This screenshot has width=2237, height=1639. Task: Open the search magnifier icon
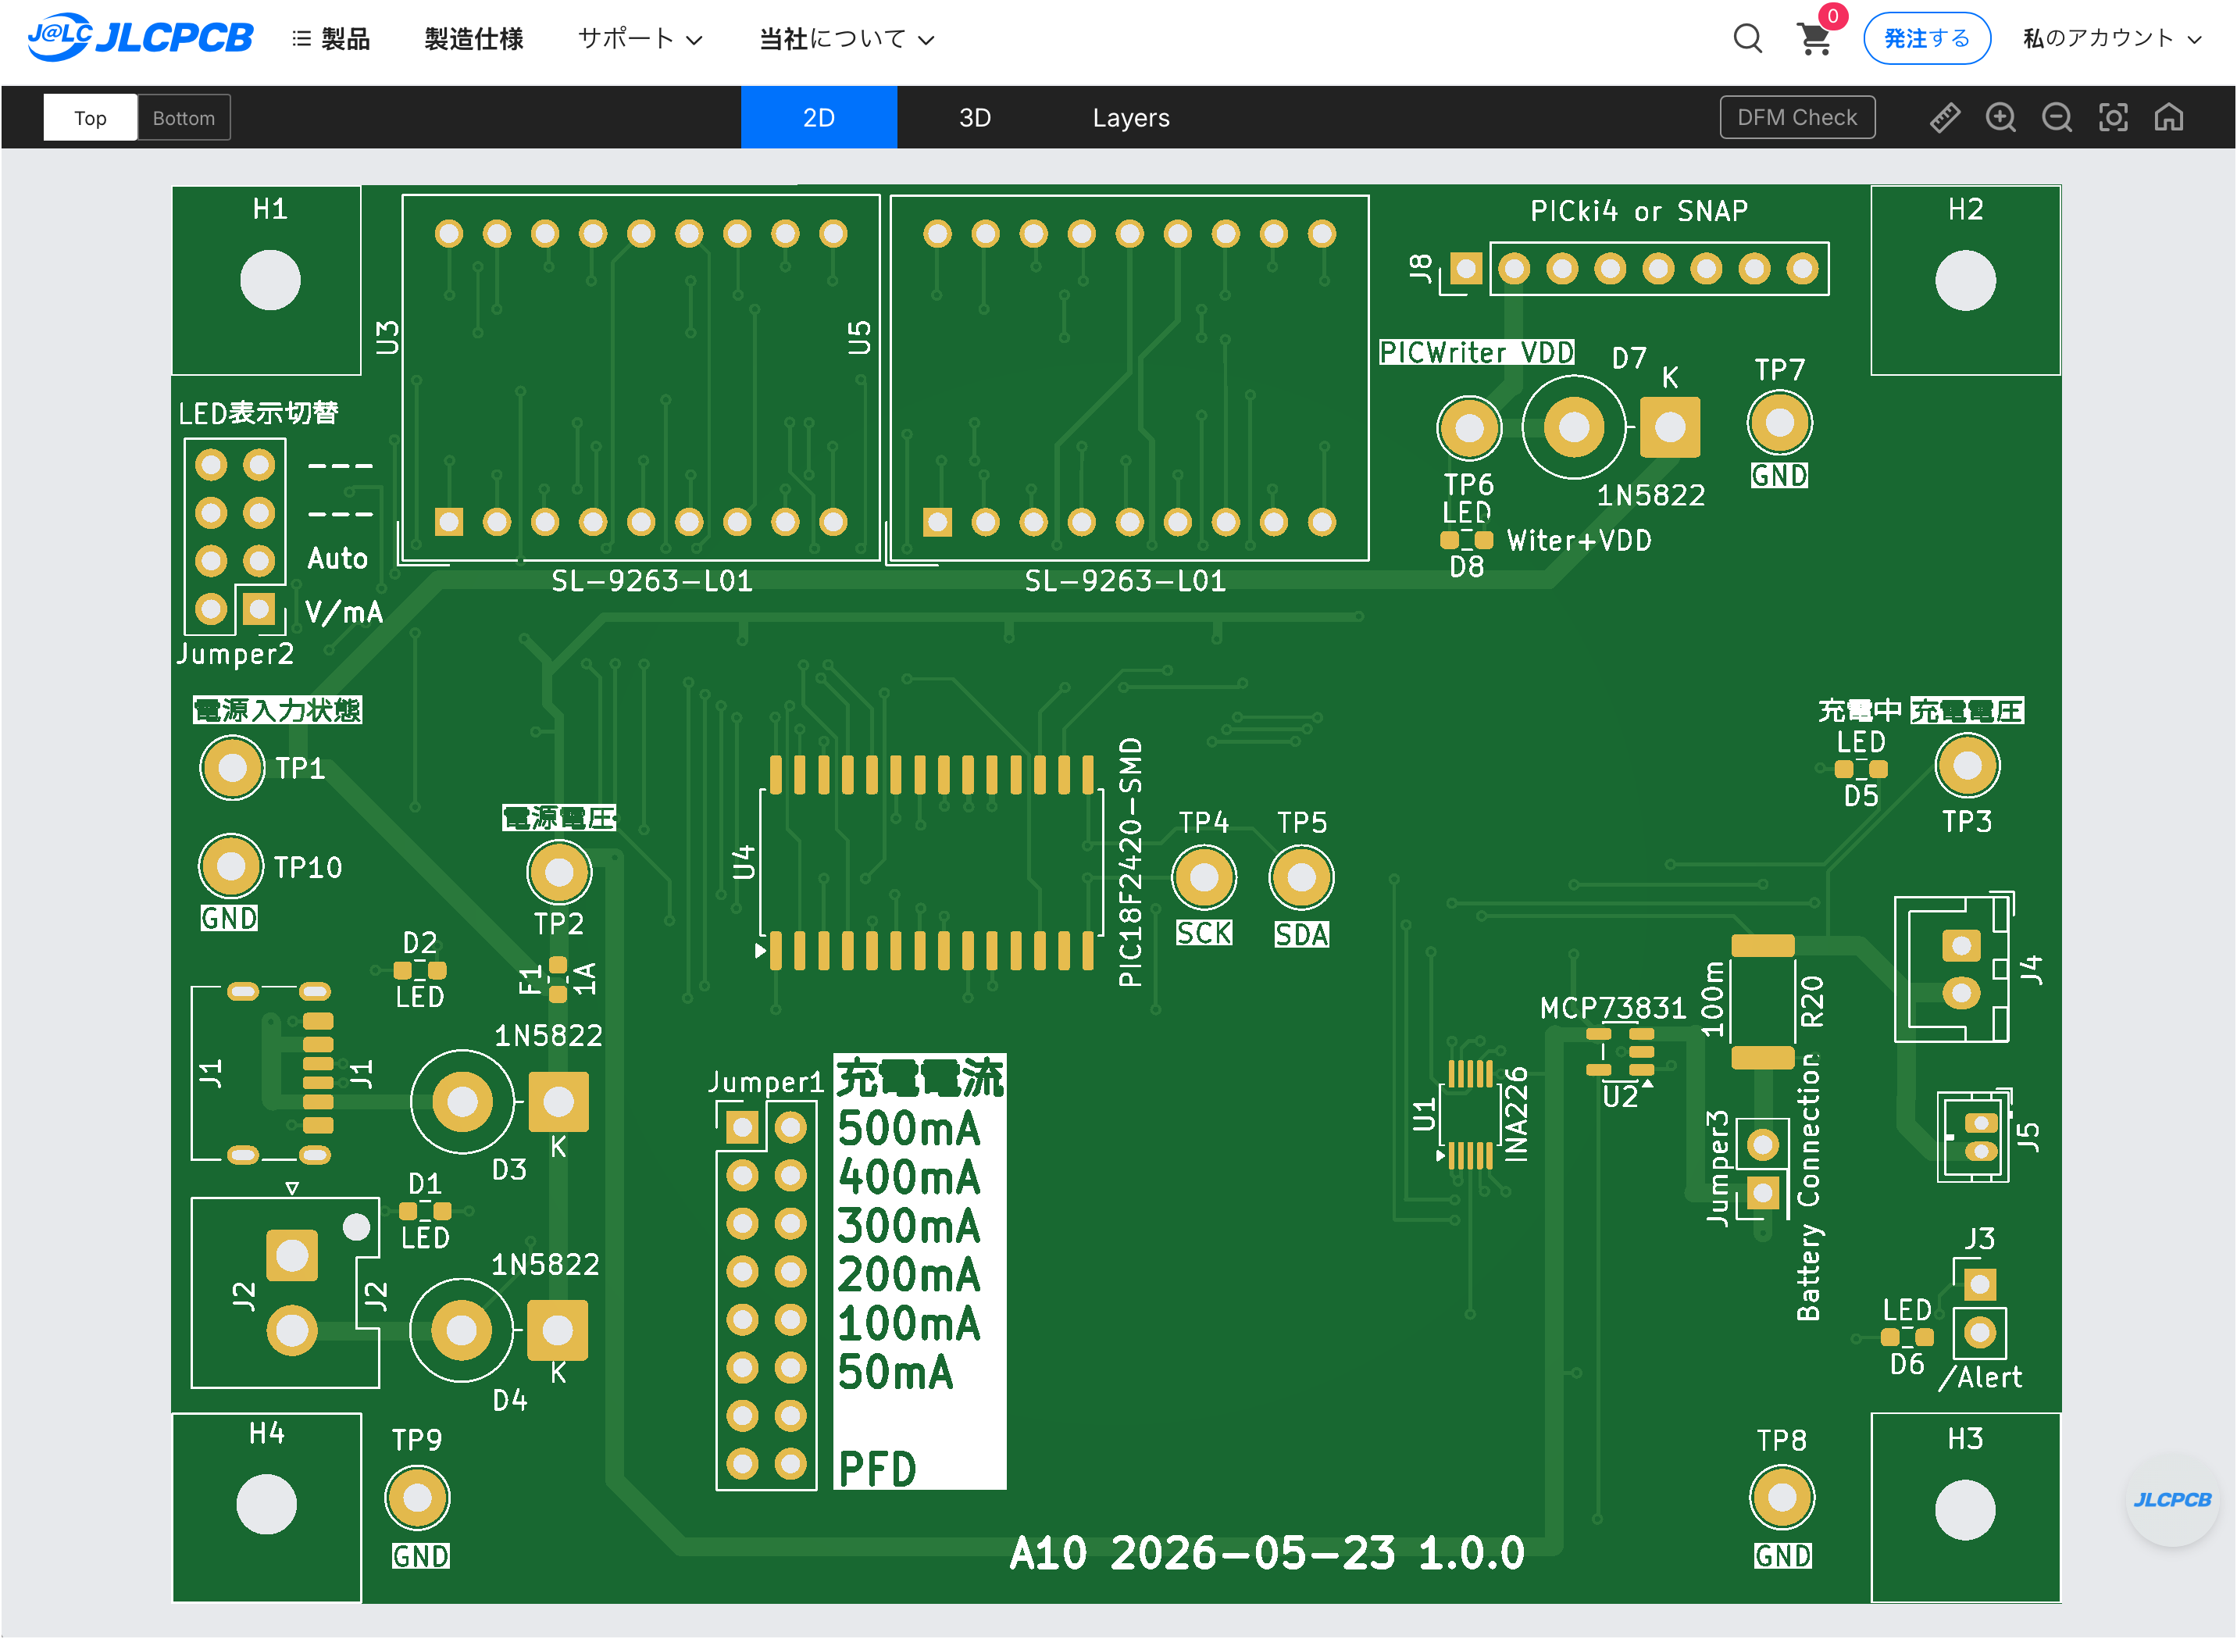pos(1748,39)
